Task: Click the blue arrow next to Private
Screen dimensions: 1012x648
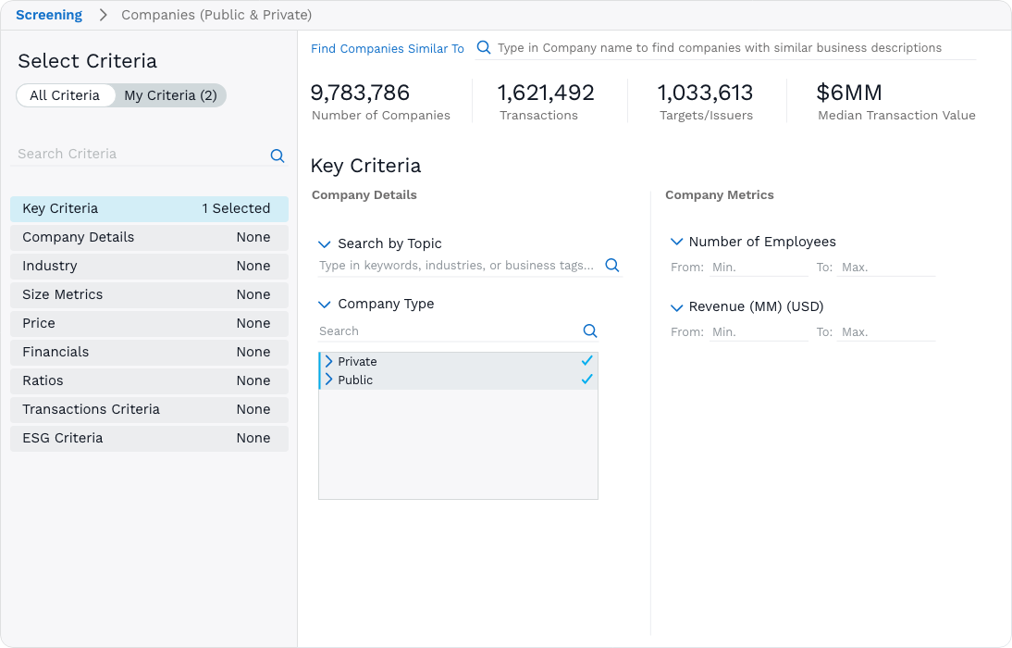Action: click(329, 361)
